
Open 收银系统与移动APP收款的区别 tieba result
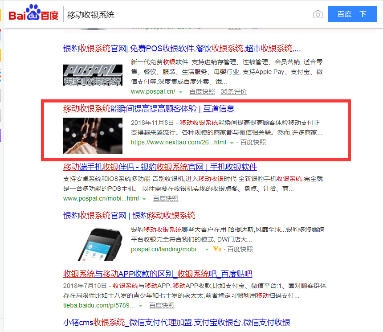pos(158,274)
